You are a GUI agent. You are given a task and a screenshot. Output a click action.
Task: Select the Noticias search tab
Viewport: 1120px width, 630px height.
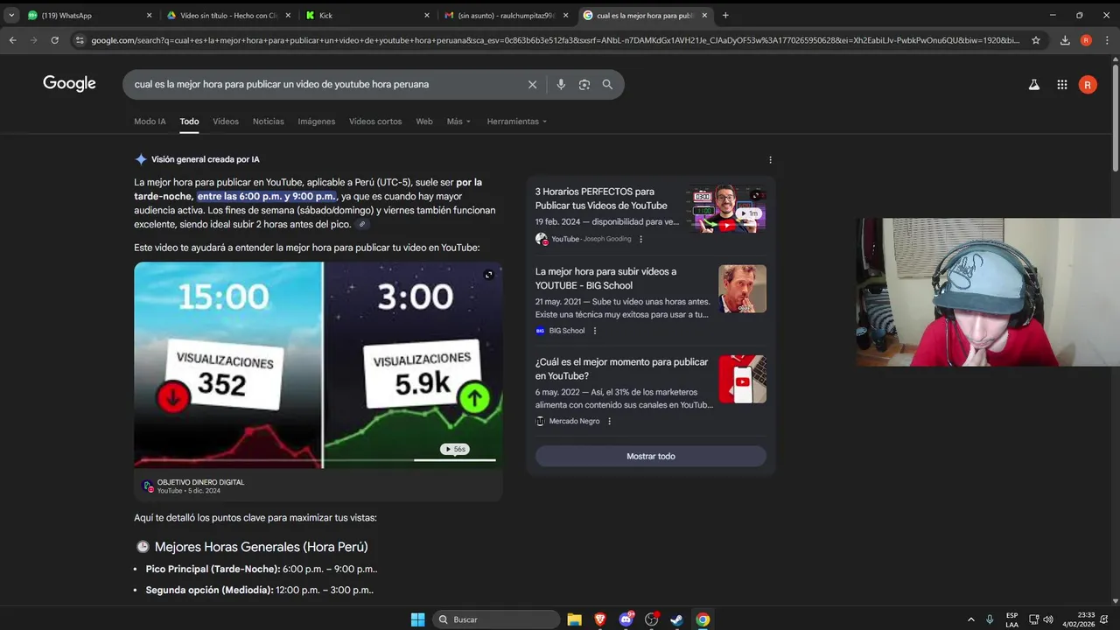269,122
